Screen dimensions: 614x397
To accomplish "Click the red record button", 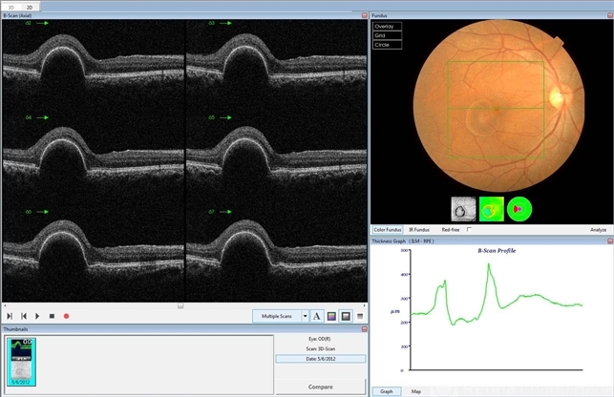I will (x=66, y=316).
